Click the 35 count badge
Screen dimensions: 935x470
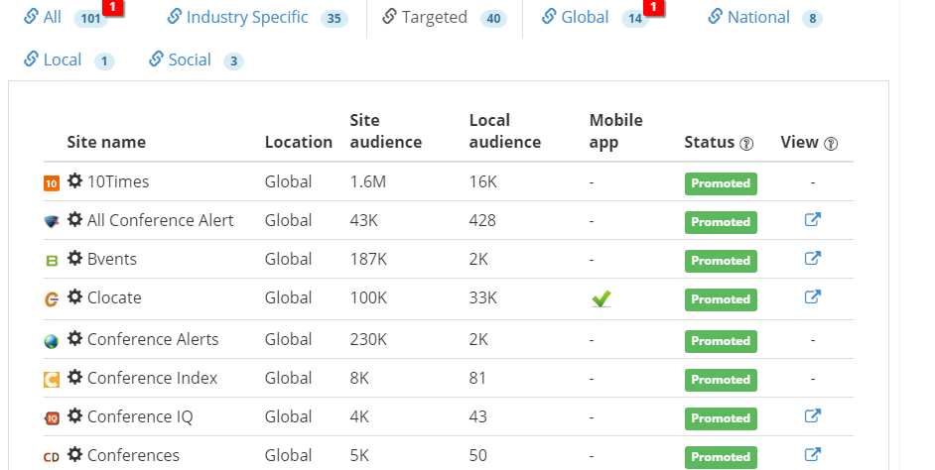click(x=334, y=19)
